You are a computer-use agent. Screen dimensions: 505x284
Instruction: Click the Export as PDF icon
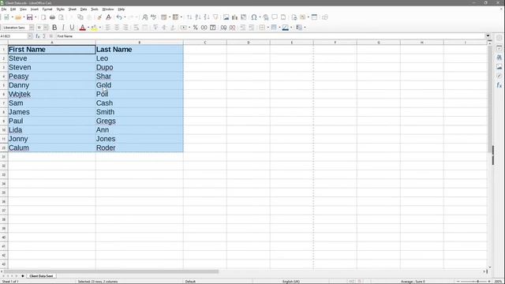point(43,17)
